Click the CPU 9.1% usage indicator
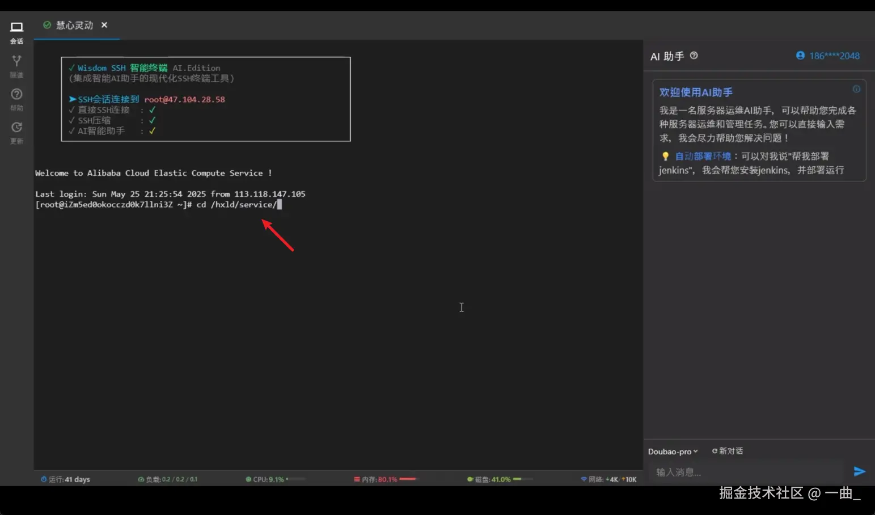This screenshot has height=515, width=875. (x=275, y=479)
